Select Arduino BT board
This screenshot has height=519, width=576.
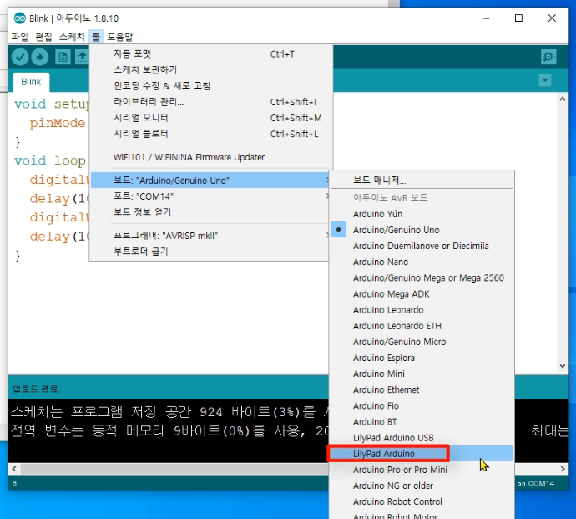click(x=422, y=422)
